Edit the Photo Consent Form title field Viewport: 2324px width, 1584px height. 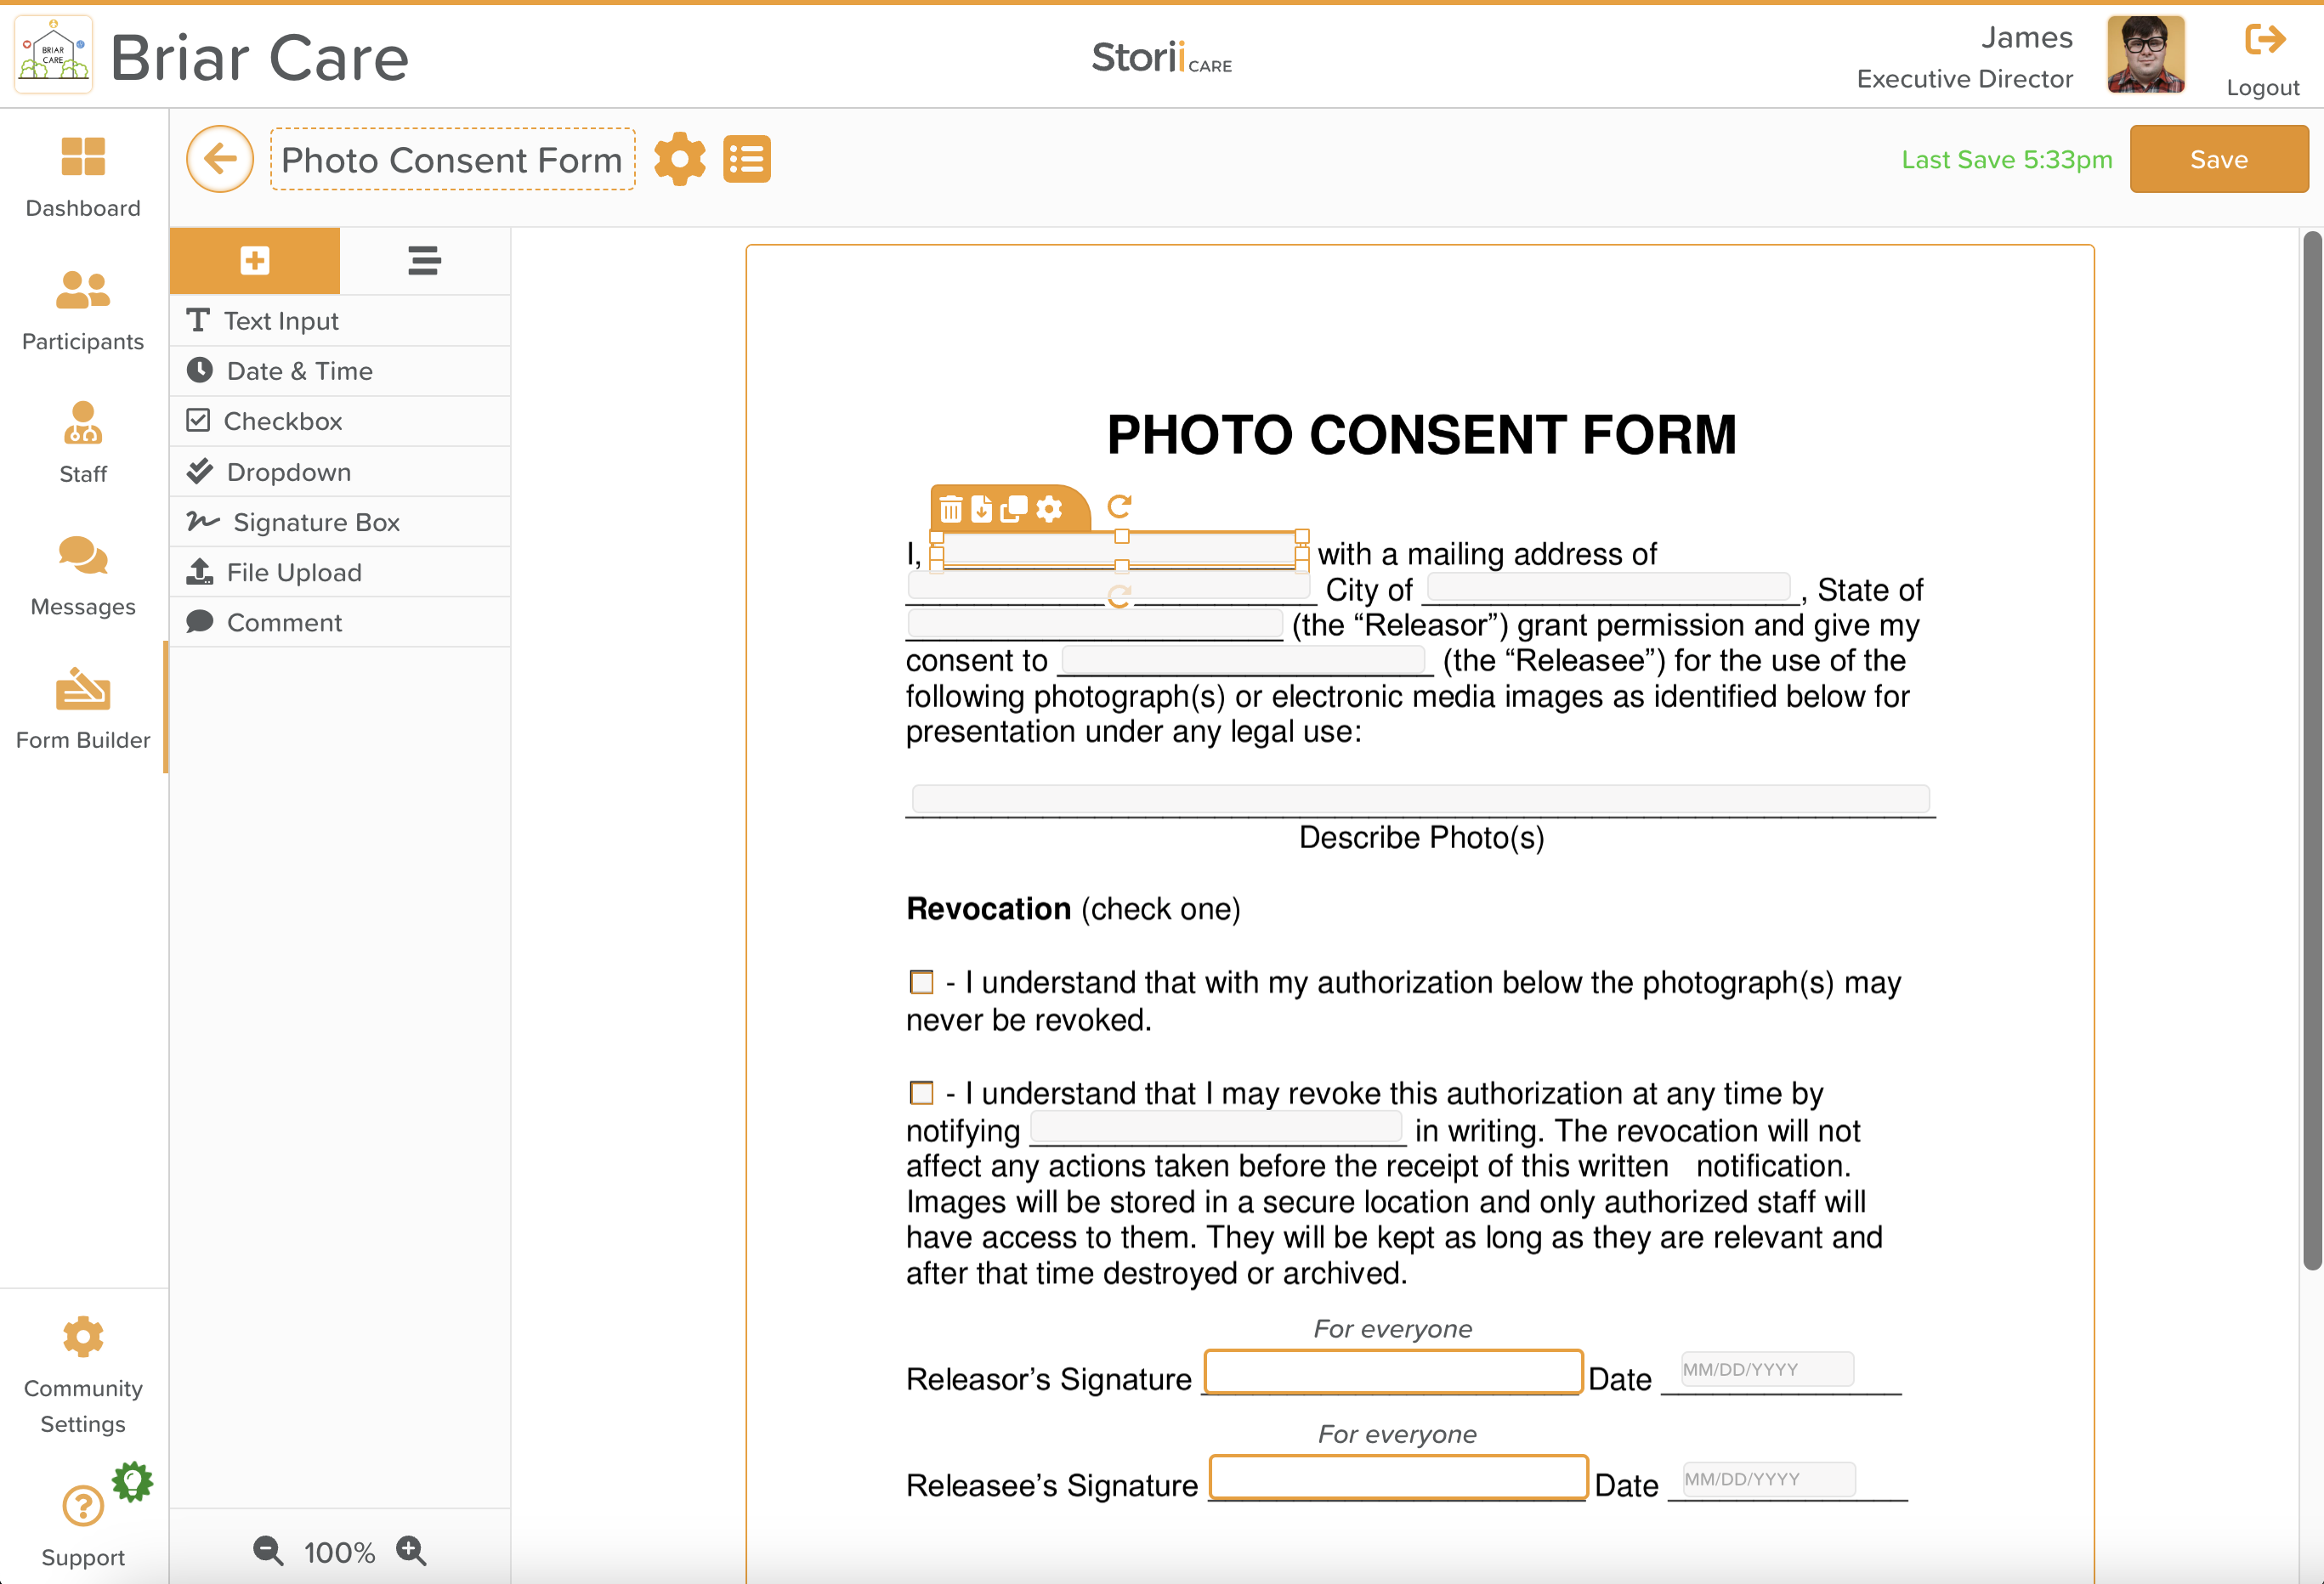pyautogui.click(x=452, y=159)
